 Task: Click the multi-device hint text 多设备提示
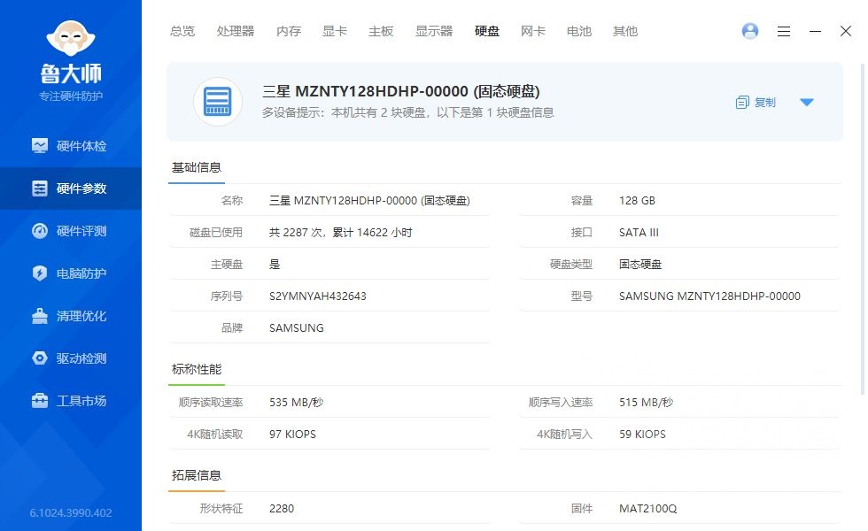point(408,113)
